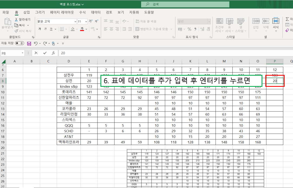Open text orientation options
The width and height of the screenshot is (293, 188).
pyautogui.click(x=125, y=21)
